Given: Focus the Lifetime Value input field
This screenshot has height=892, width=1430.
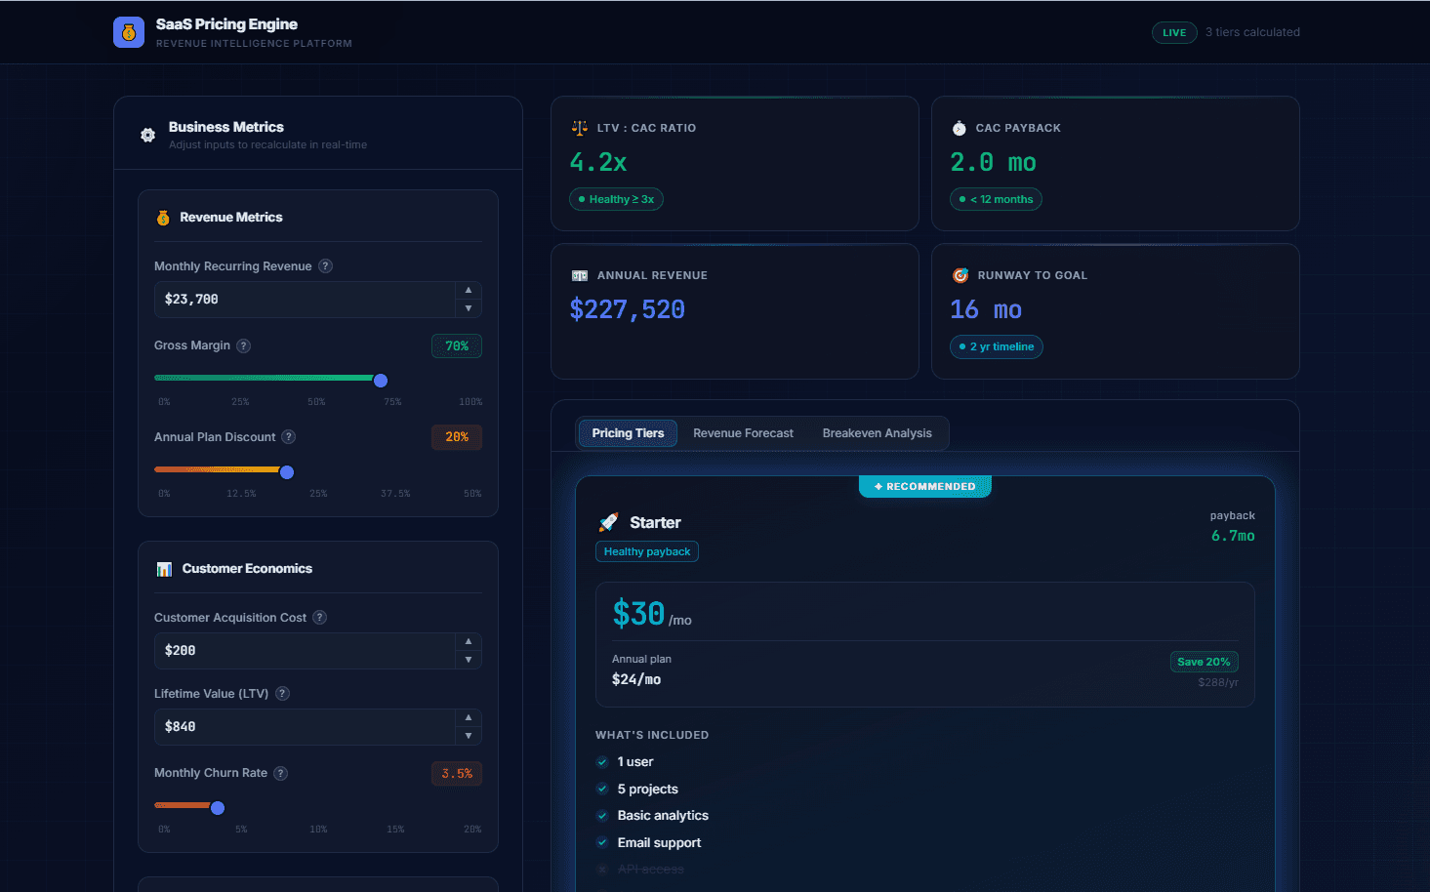Looking at the screenshot, I should [x=305, y=727].
